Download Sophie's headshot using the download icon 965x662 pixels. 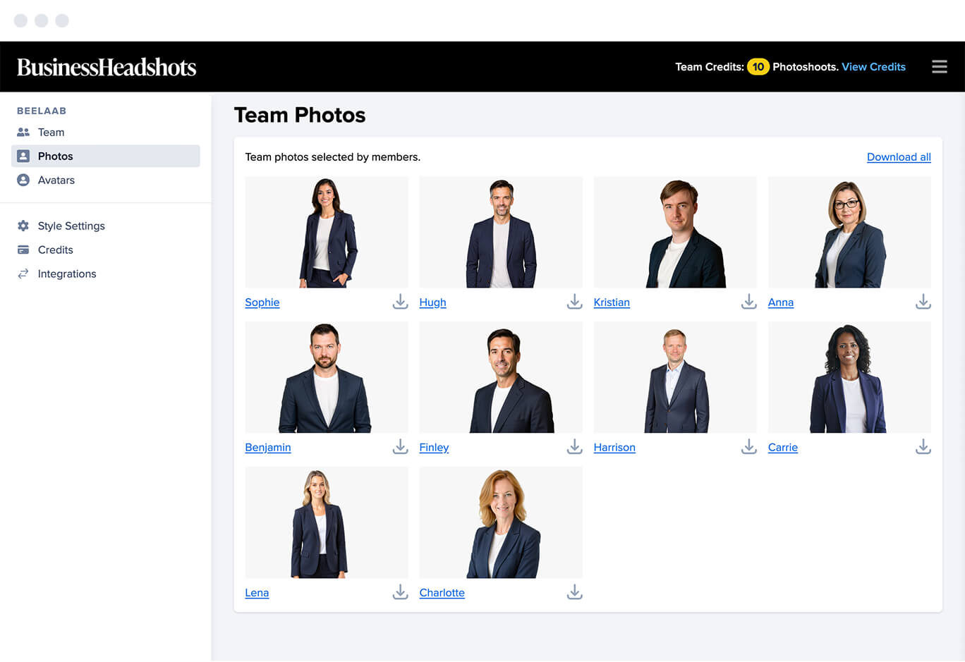click(x=400, y=302)
